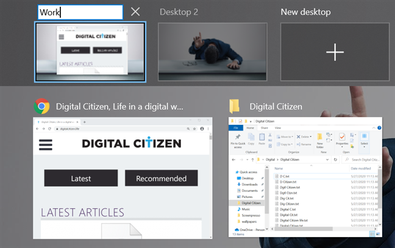The width and height of the screenshot is (395, 248).
Task: Close the Digital Citizen tab in Chrome
Action: pyautogui.click(x=77, y=122)
